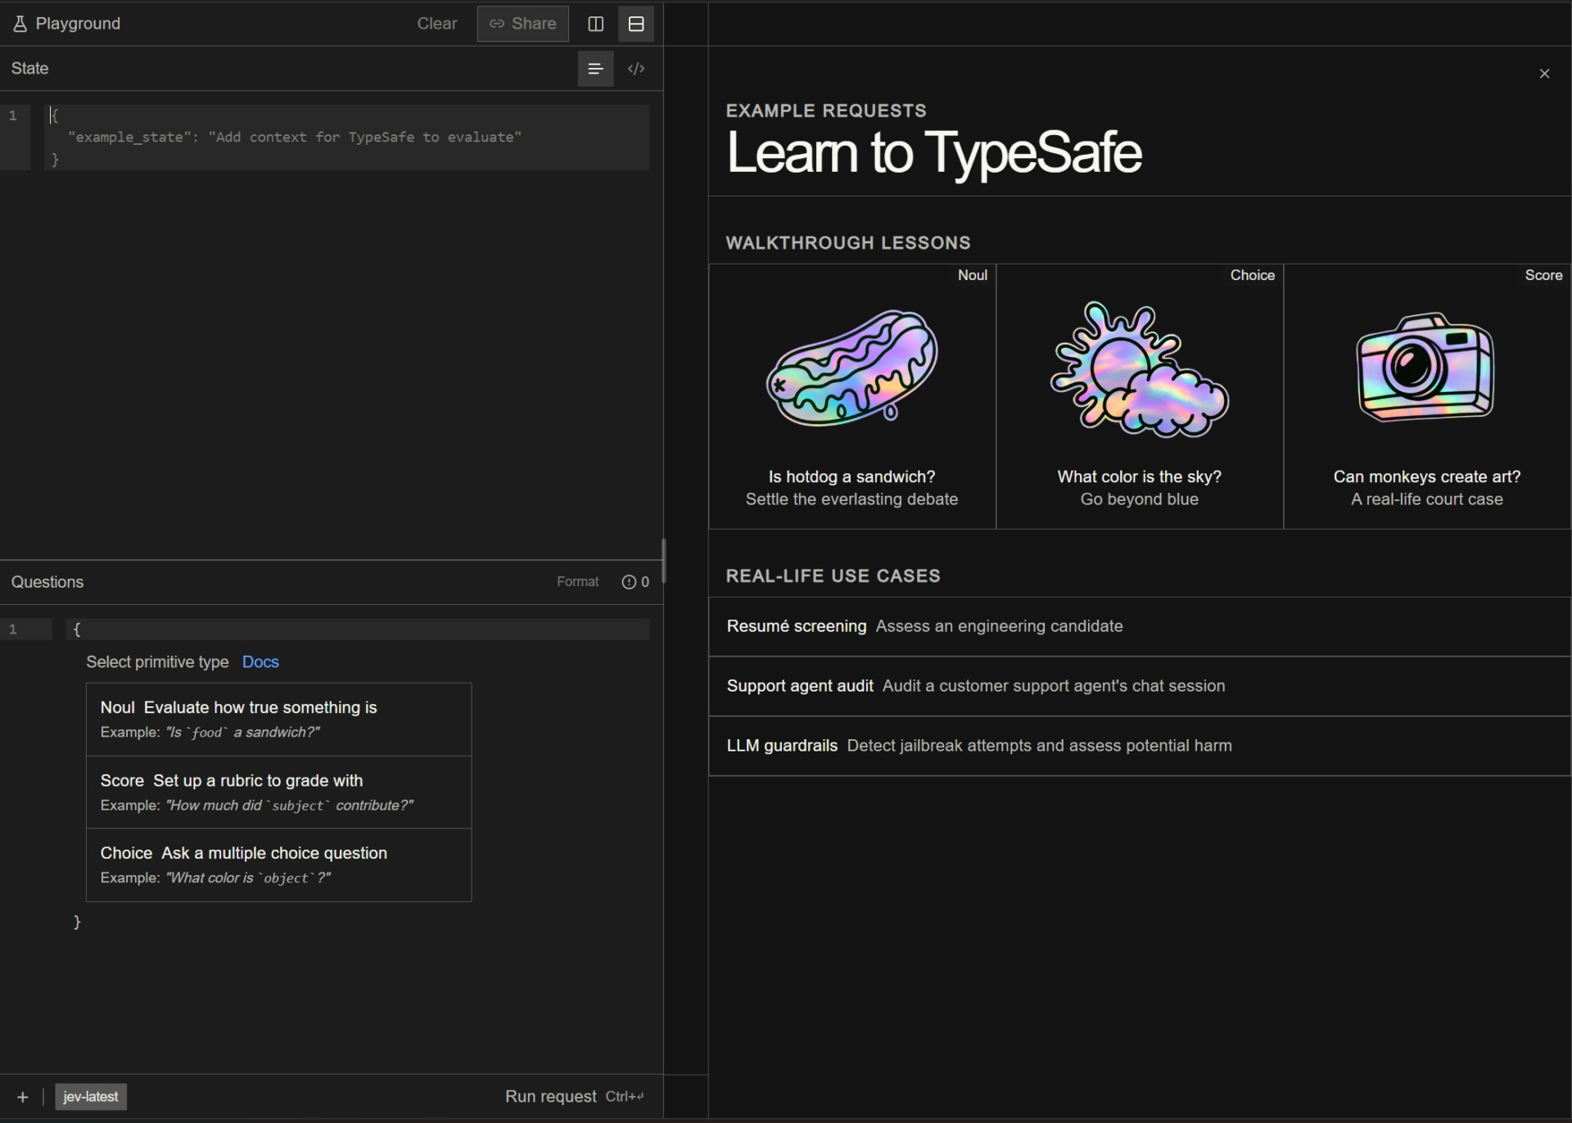The width and height of the screenshot is (1572, 1123).
Task: Format the Questions editor content
Action: [x=577, y=582]
